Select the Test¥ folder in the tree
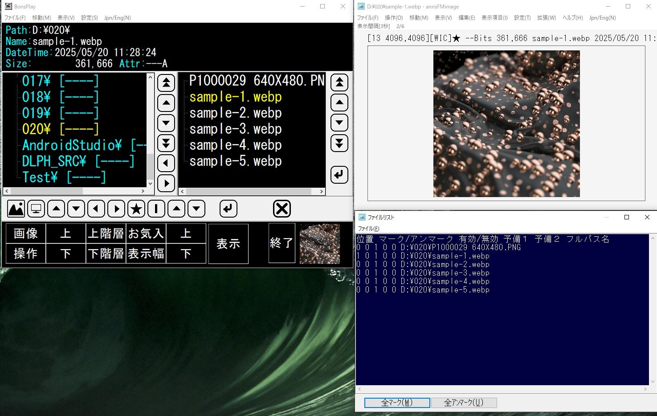The image size is (657, 416). click(40, 177)
